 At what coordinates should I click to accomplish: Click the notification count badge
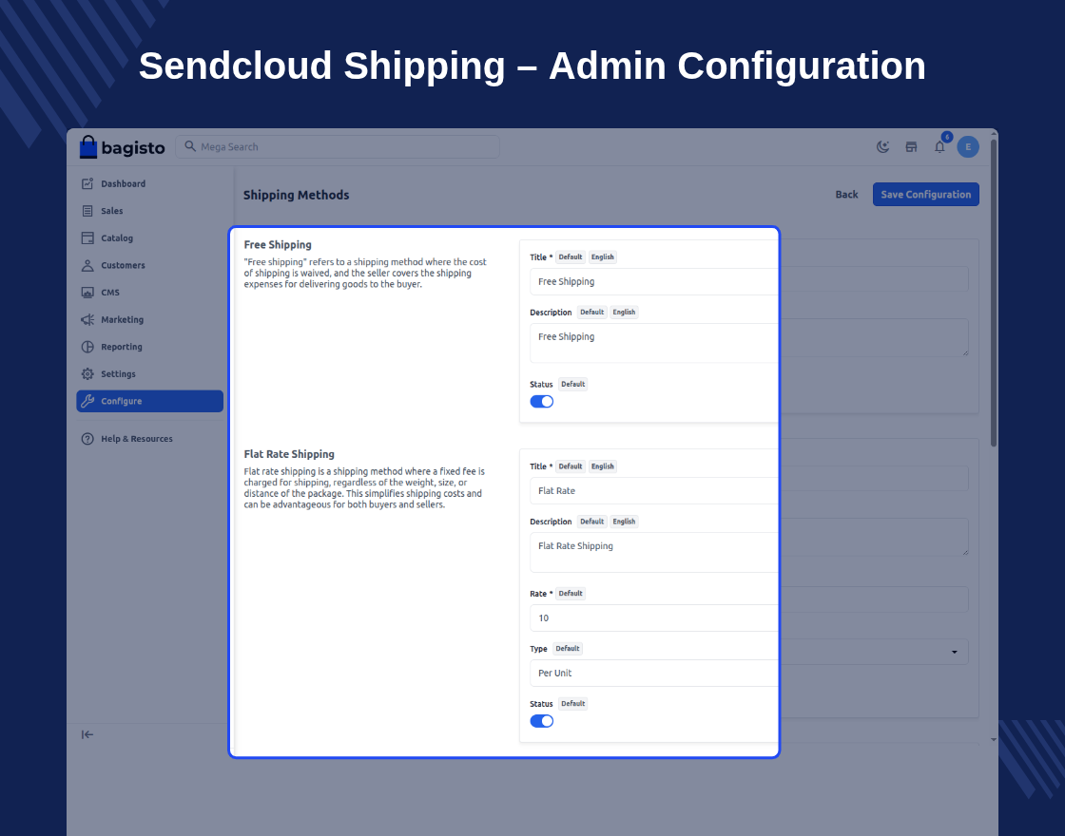click(947, 137)
